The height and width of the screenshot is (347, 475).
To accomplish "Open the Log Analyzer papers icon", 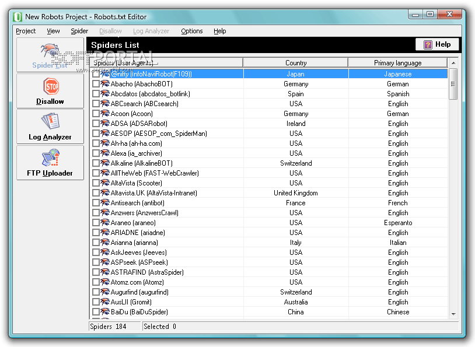I will (50, 121).
